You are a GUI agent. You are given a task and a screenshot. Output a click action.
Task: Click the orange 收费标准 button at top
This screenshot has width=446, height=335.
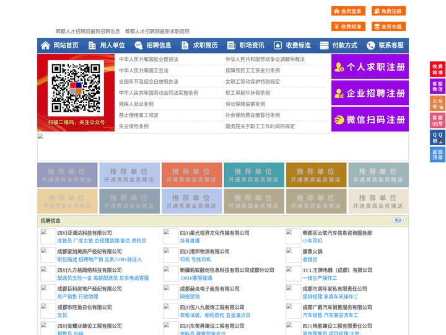(348, 27)
